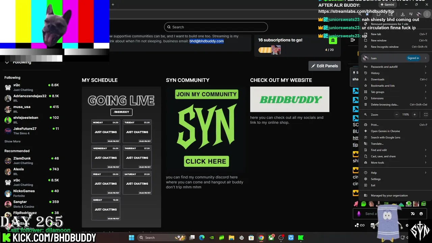Open the extensions puzzle icon in toolbar
432x243 pixels.
tap(378, 14)
